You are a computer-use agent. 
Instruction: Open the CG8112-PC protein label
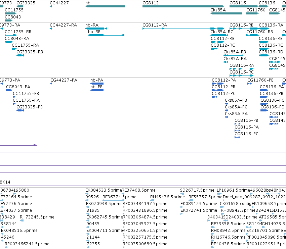pyautogui.click(x=223, y=94)
